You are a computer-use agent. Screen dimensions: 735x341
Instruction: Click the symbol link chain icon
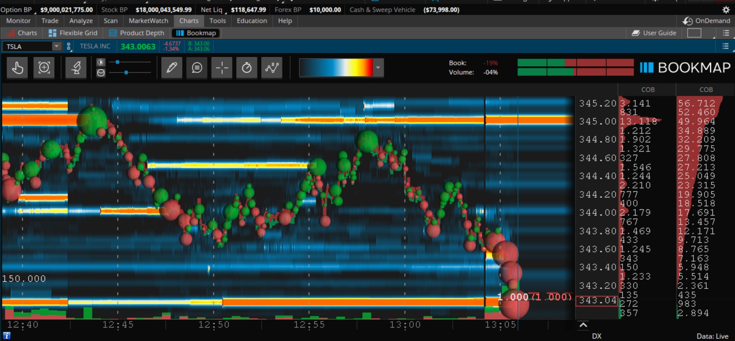coord(69,46)
